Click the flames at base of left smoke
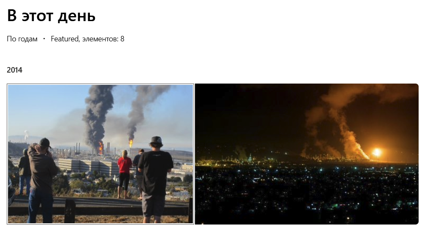Image resolution: width=422 pixels, height=230 pixels. (x=101, y=148)
